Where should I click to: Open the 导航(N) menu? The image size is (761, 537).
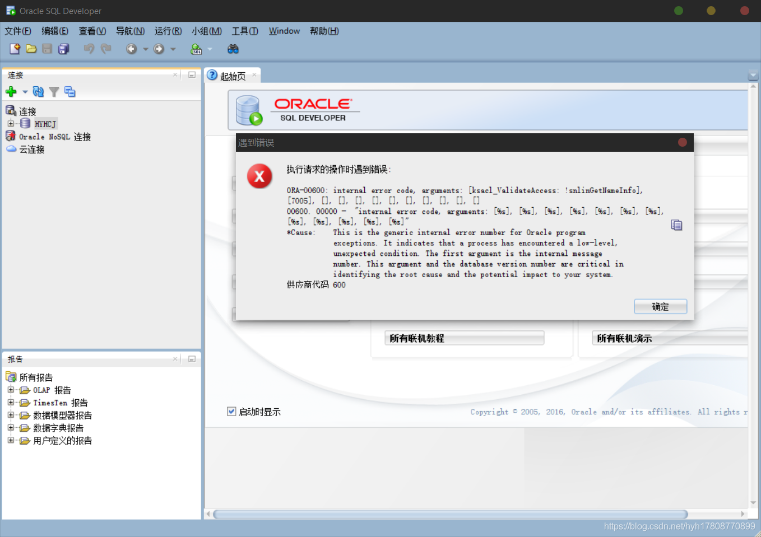tap(130, 31)
